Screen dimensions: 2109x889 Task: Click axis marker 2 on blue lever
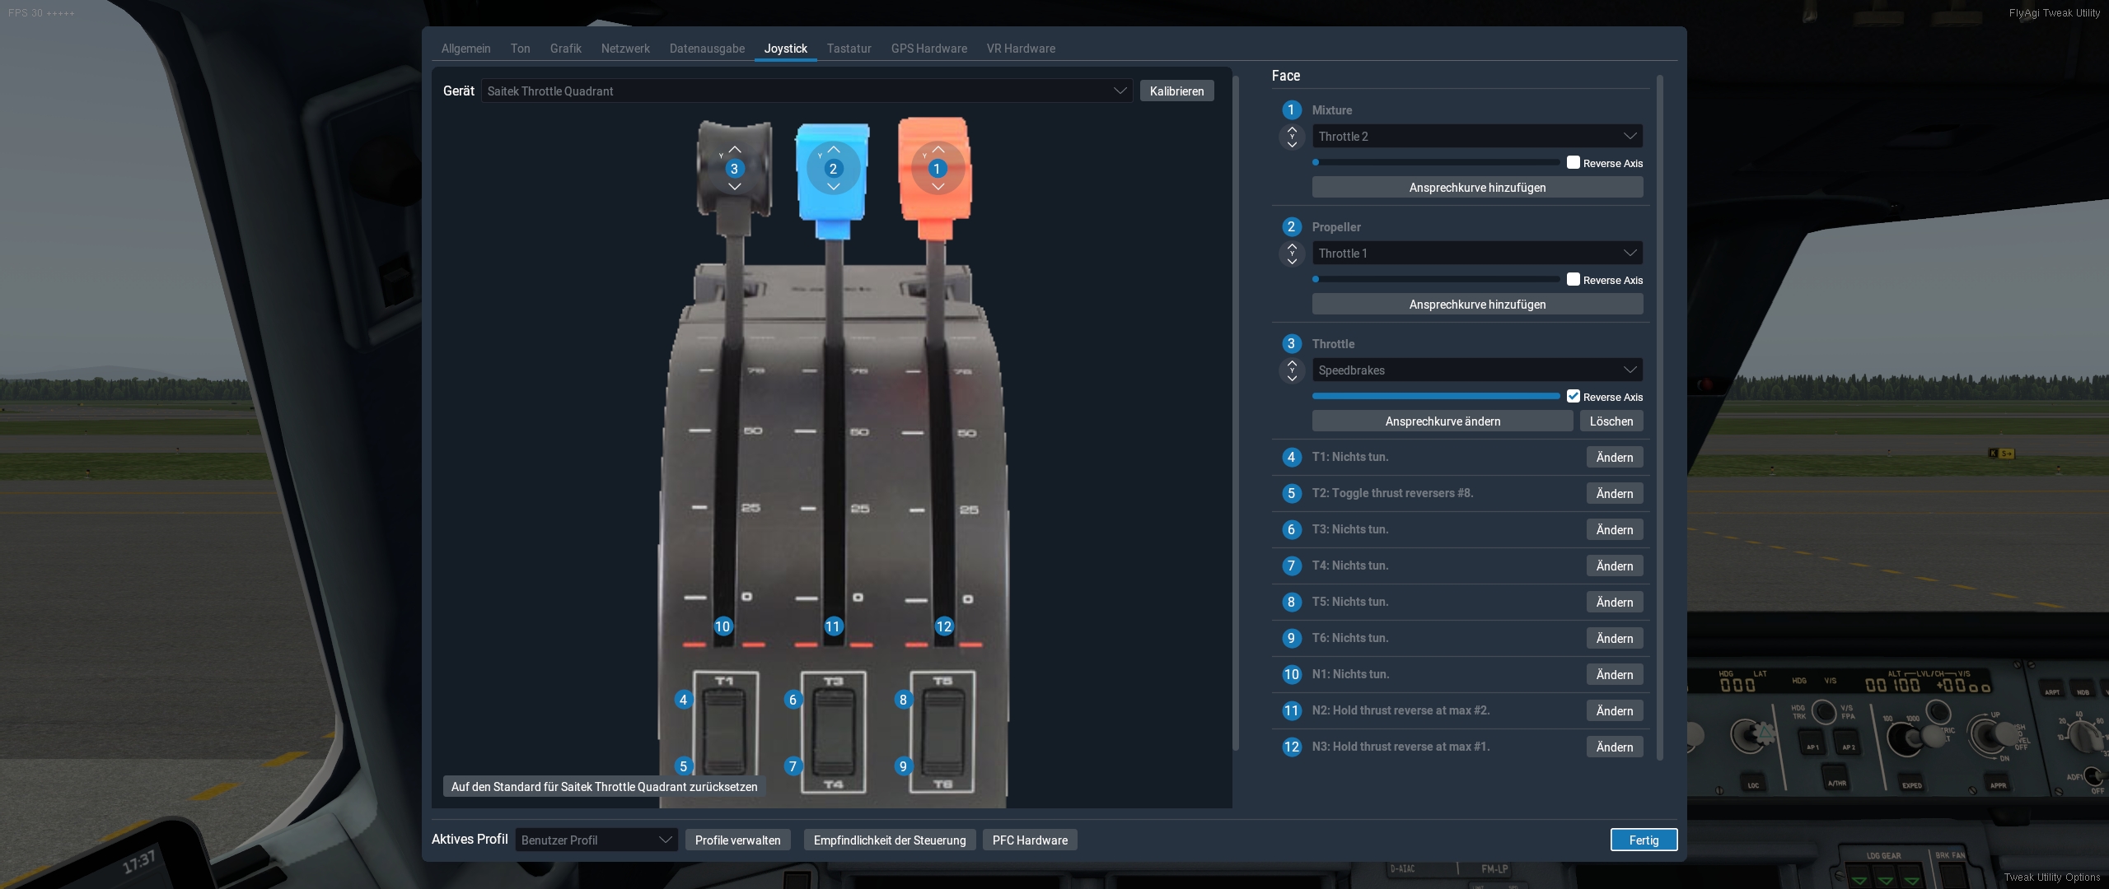pos(833,169)
